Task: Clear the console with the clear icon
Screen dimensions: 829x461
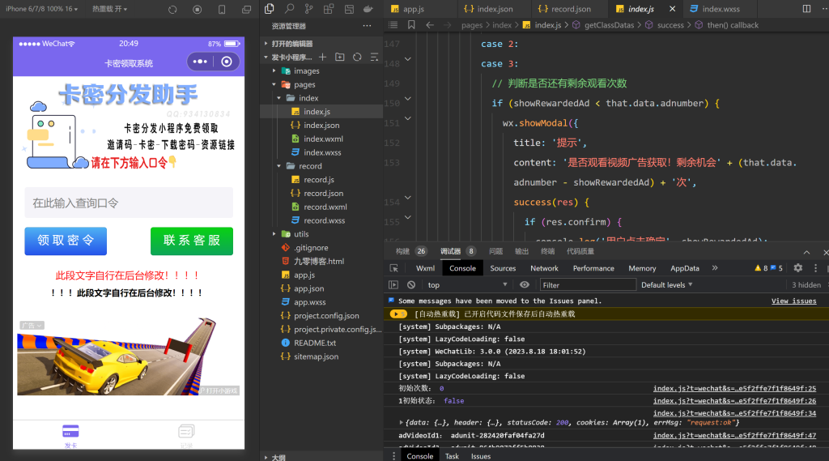Action: (x=411, y=285)
